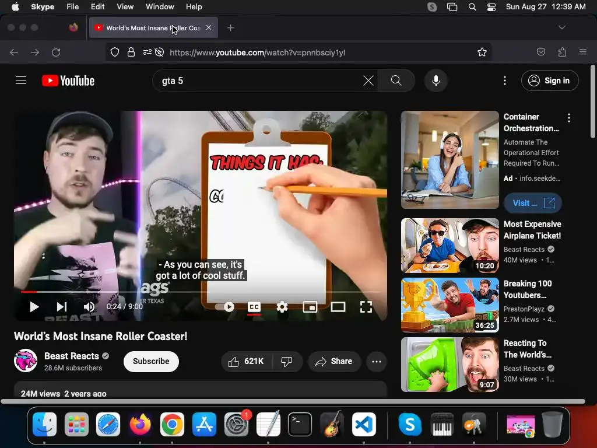Start voice search with microphone

tap(436, 80)
